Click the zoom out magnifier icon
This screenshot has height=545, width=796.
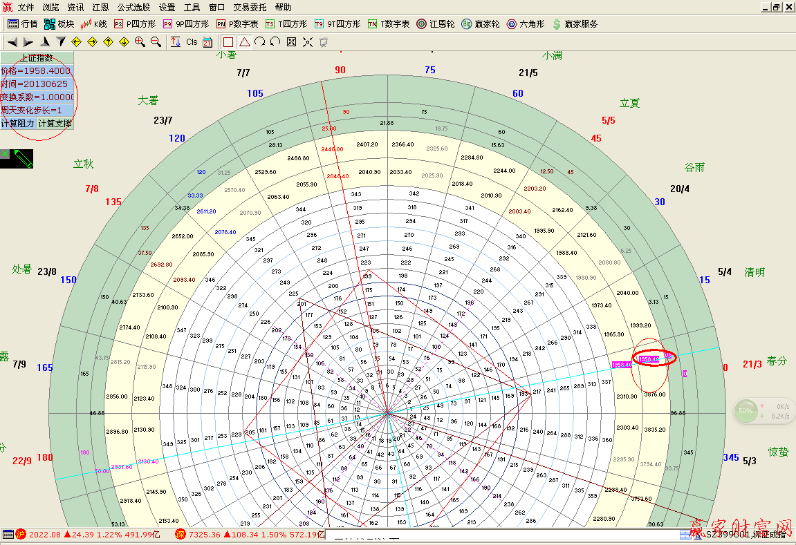pos(156,42)
